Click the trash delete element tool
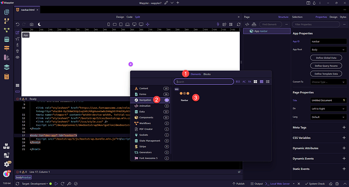This screenshot has width=349, height=187. click(17, 51)
